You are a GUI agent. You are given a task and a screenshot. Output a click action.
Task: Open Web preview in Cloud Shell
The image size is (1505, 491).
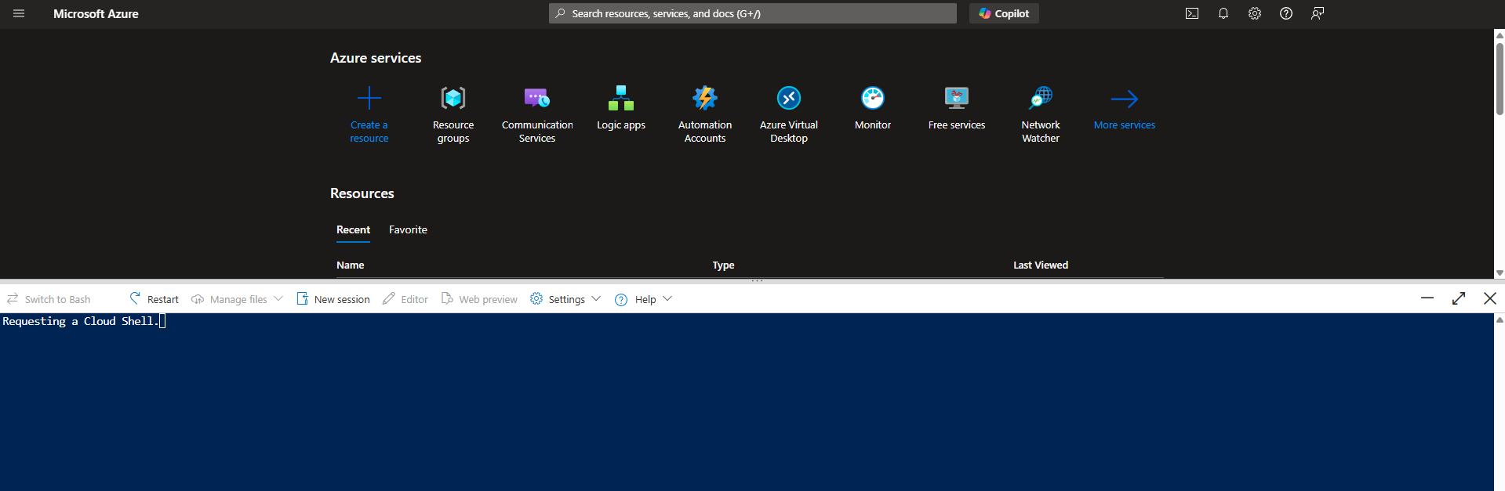[479, 299]
